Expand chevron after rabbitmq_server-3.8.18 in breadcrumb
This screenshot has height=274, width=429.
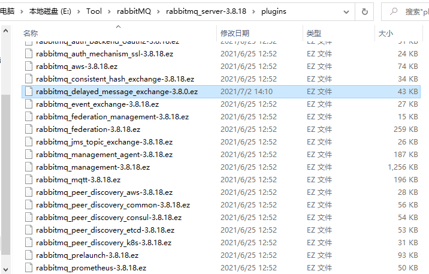[x=253, y=11]
